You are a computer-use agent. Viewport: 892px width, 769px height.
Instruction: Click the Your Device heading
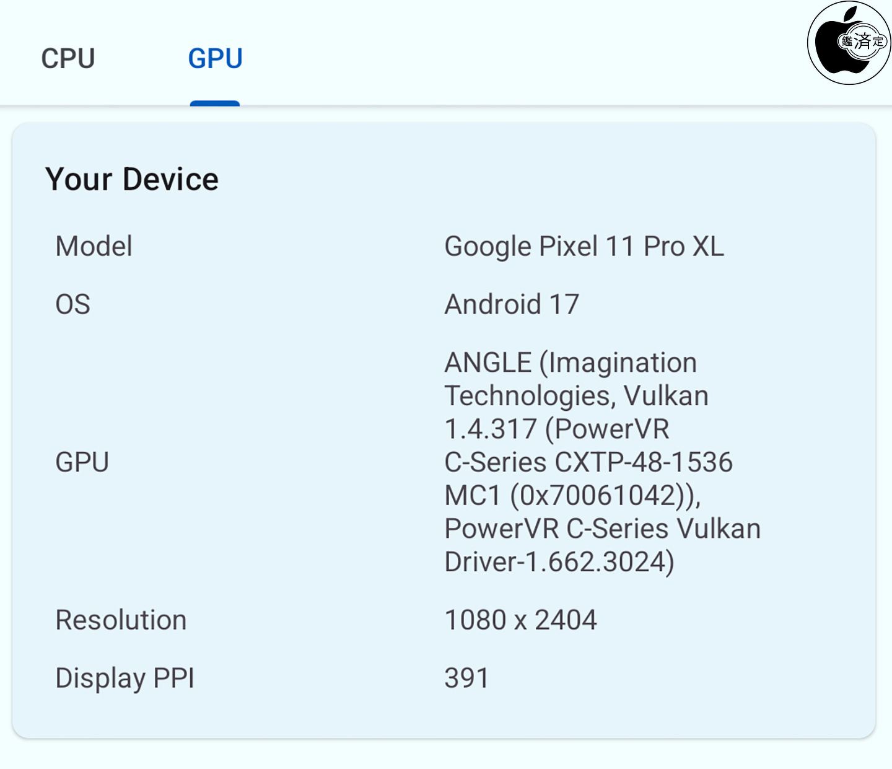tap(132, 180)
